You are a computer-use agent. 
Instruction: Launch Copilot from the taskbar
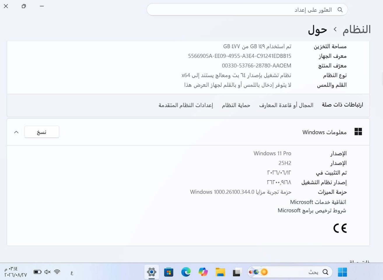point(203,272)
